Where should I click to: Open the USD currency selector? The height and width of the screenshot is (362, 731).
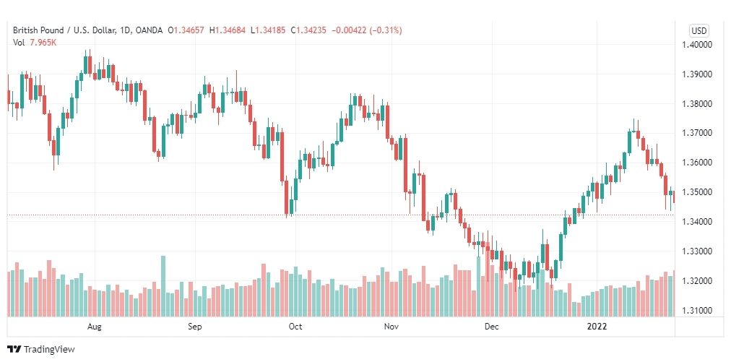(x=698, y=31)
